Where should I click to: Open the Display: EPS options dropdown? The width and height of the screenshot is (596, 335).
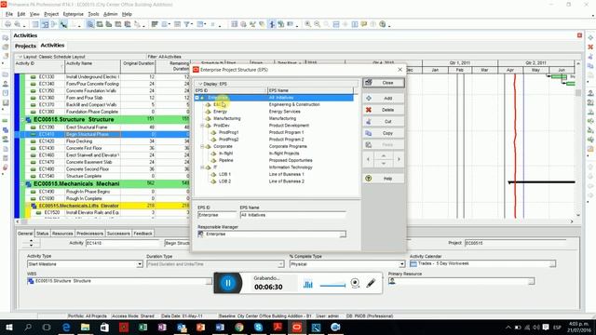[x=212, y=84]
